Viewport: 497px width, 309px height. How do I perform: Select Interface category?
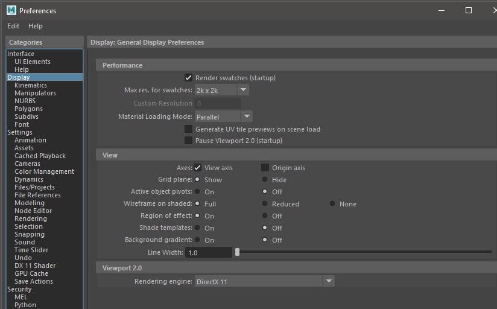pos(45,54)
